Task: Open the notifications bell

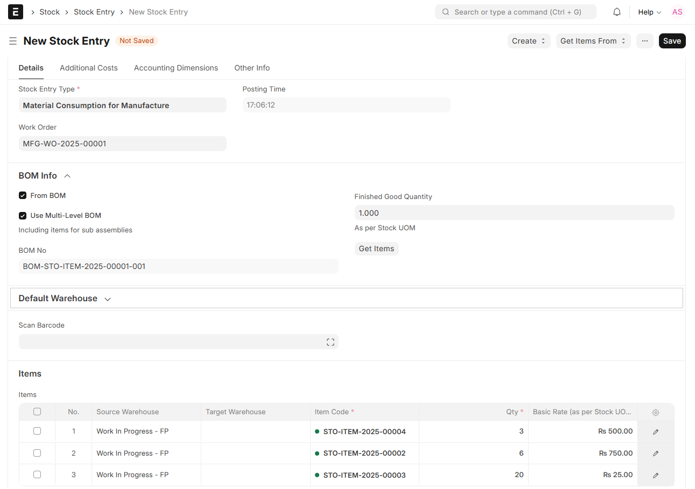Action: point(617,12)
